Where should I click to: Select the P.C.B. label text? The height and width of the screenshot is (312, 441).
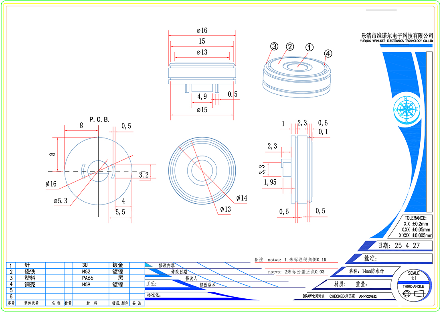click(99, 120)
